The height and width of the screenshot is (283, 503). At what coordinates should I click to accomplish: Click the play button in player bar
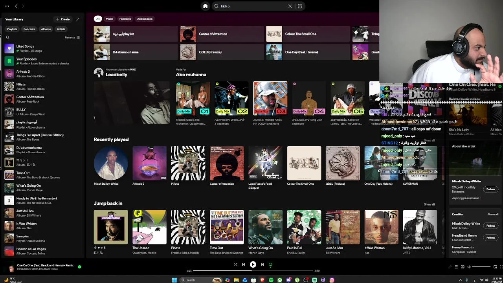pyautogui.click(x=253, y=265)
